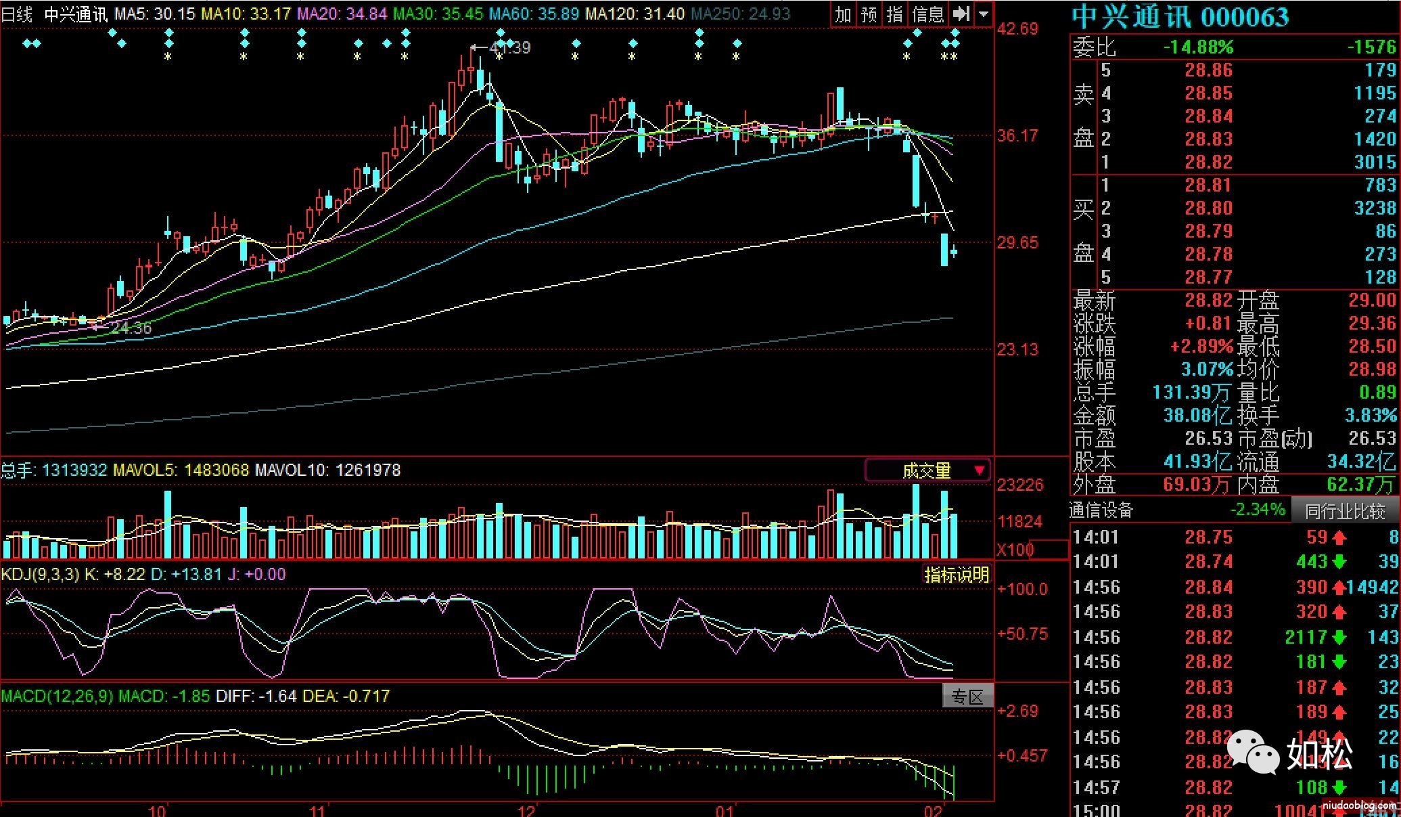Click the 通信设备 sector link
The width and height of the screenshot is (1401, 817).
click(1101, 510)
